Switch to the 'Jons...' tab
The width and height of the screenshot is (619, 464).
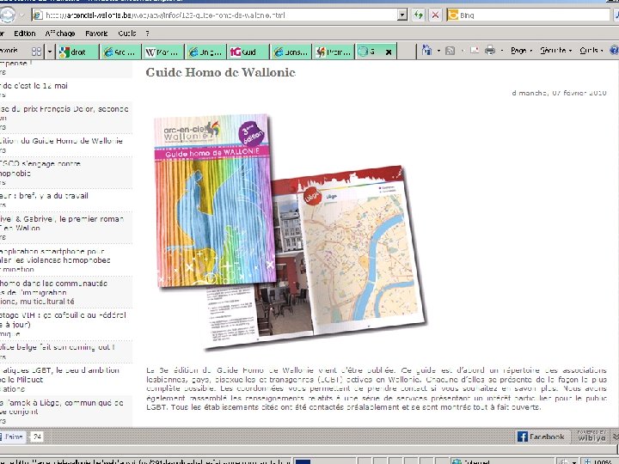pyautogui.click(x=291, y=52)
